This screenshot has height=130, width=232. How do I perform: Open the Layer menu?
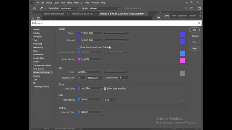[x=56, y=3]
